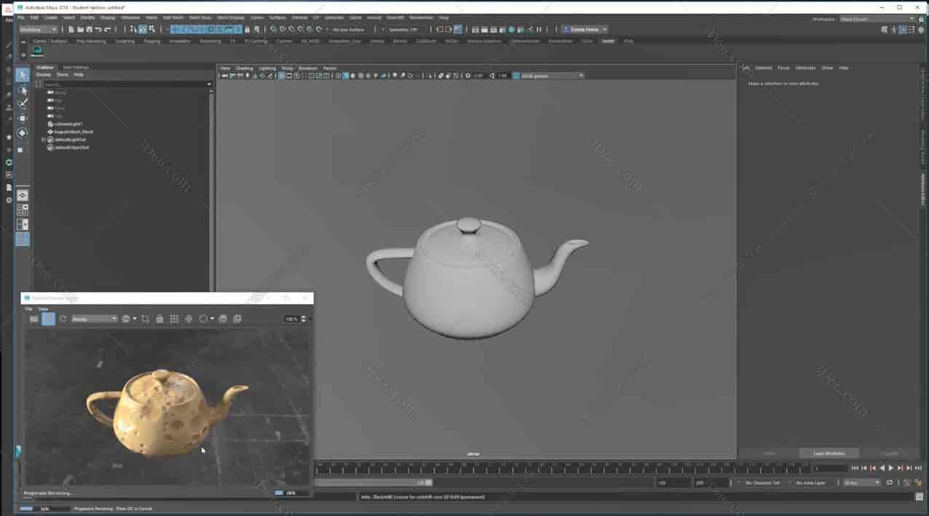Expand the defaultLightSet node in the Outliner
This screenshot has height=516, width=929.
point(42,139)
